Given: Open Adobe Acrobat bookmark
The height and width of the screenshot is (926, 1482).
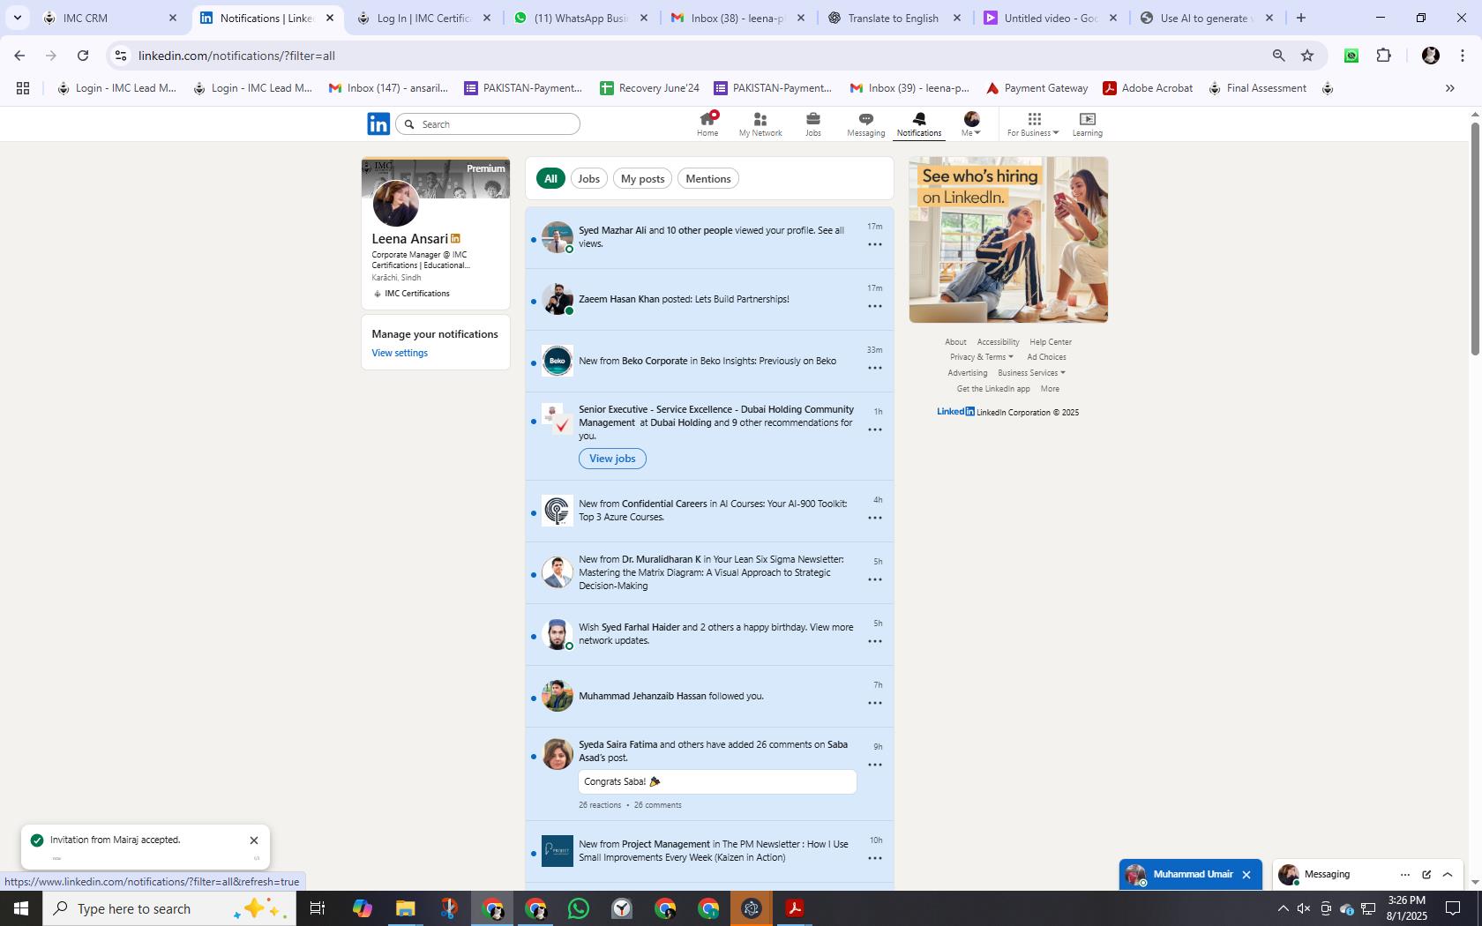Looking at the screenshot, I should (1148, 88).
